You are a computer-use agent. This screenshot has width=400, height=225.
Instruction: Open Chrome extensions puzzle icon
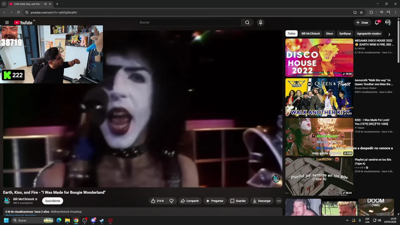(x=371, y=12)
